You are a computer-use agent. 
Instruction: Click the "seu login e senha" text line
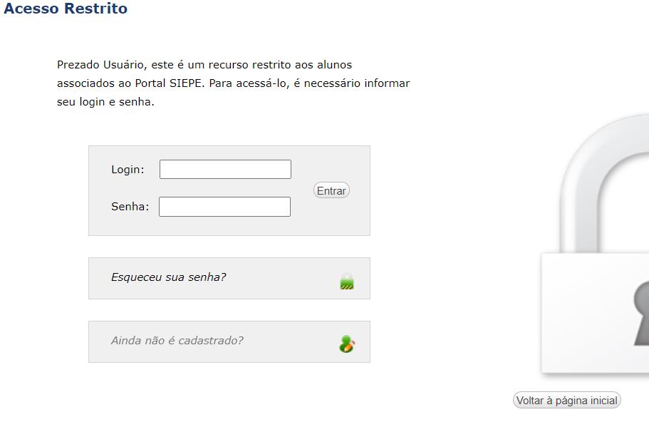click(x=105, y=102)
